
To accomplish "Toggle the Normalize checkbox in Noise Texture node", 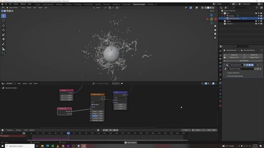I will click(x=92, y=104).
